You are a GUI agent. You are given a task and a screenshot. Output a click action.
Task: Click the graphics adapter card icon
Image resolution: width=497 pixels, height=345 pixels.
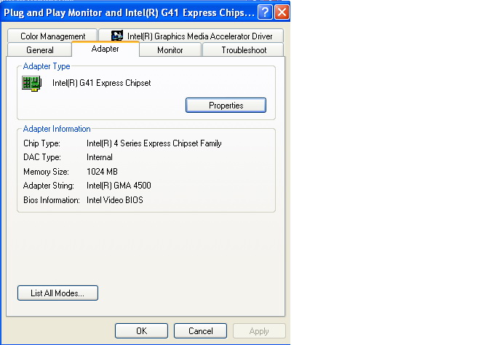tap(31, 83)
